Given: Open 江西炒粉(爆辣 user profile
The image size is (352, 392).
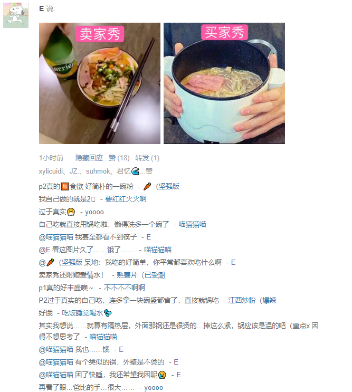Looking at the screenshot, I should [x=252, y=300].
